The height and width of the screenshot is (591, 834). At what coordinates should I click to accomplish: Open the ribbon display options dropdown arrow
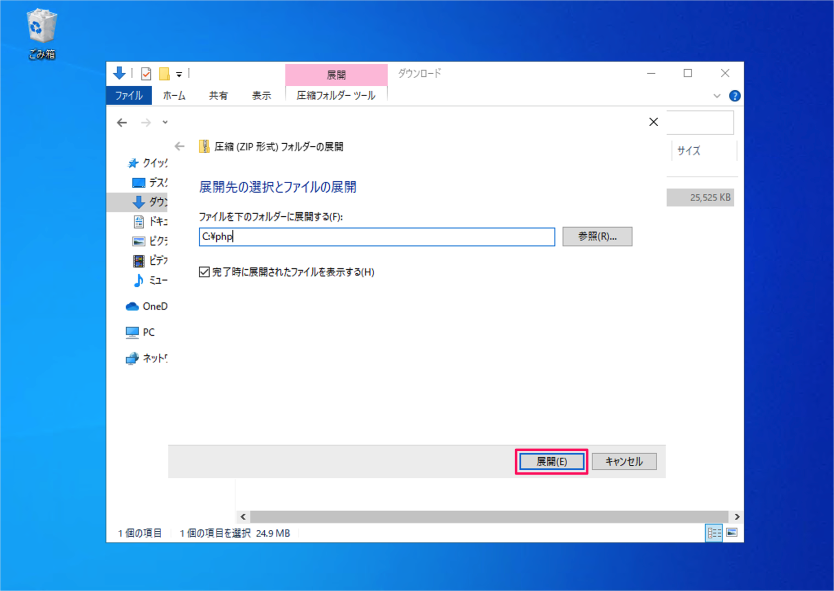click(x=717, y=96)
